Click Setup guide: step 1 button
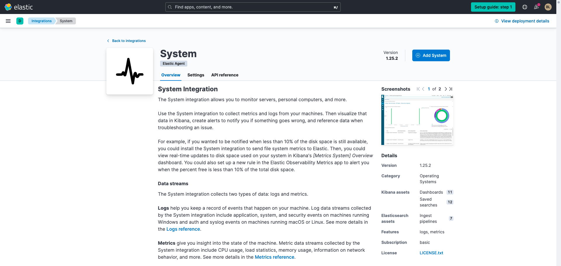561x266 pixels. tap(493, 7)
